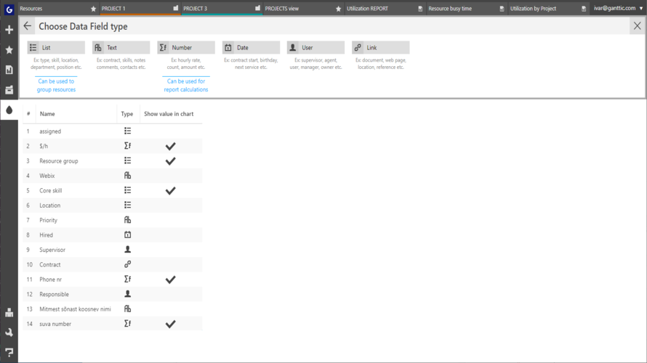
Task: Click list type icon in assigned row
Action: (x=127, y=131)
